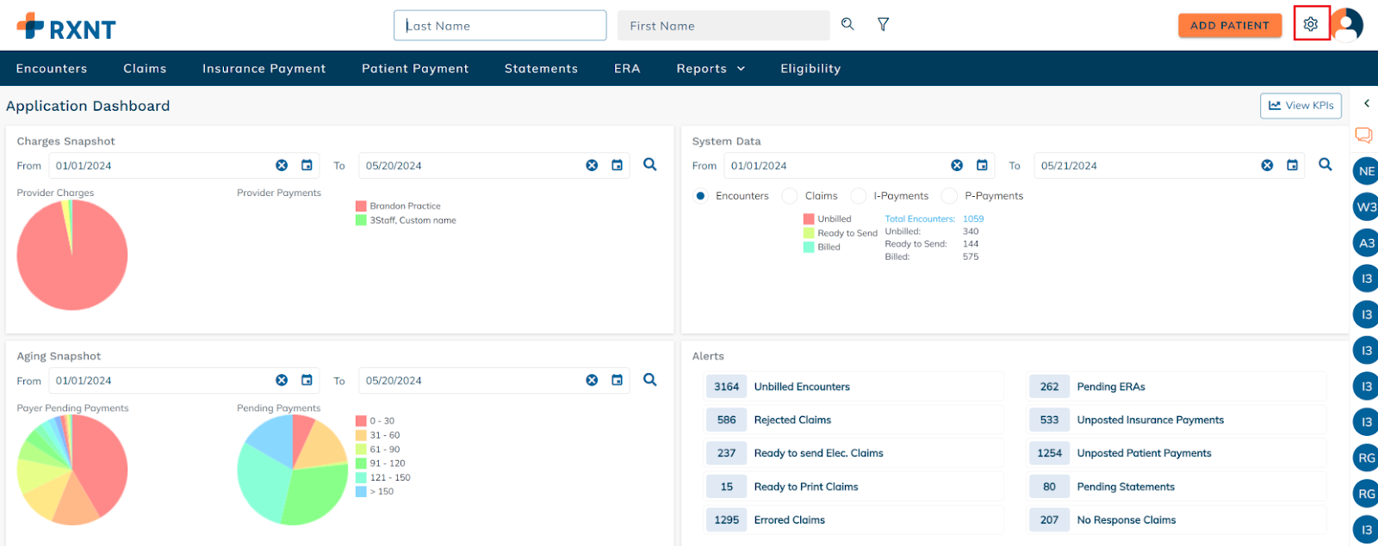Click the ADD PATIENT button
Viewport: 1378px width, 546px height.
coord(1229,26)
